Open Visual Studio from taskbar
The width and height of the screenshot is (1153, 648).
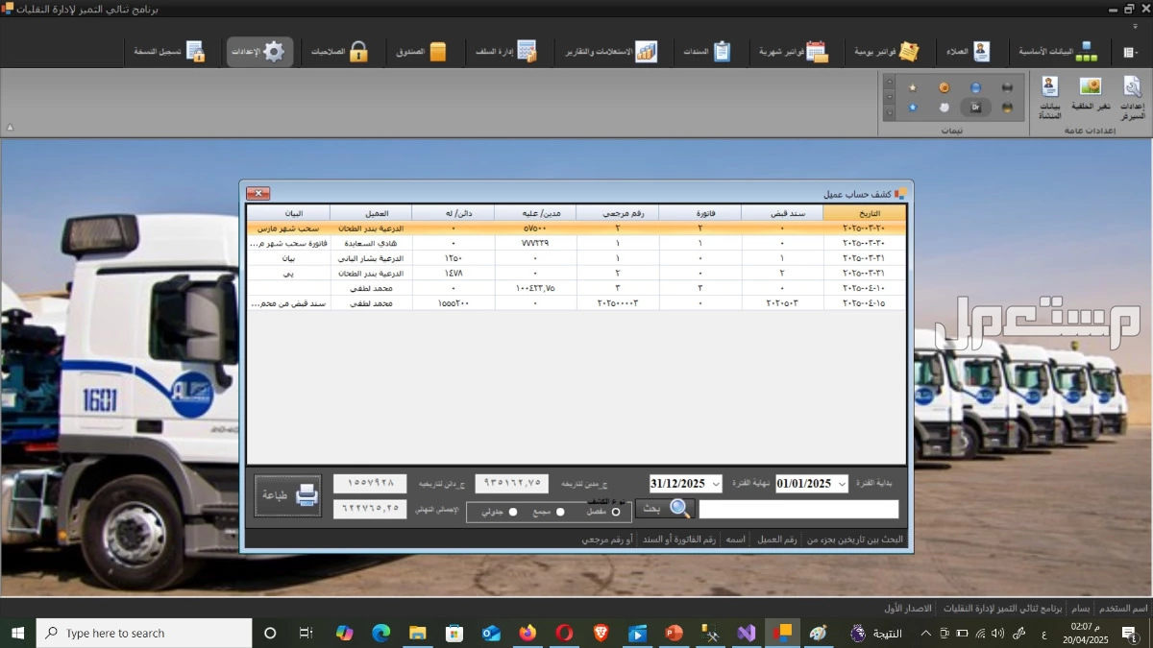pos(747,633)
